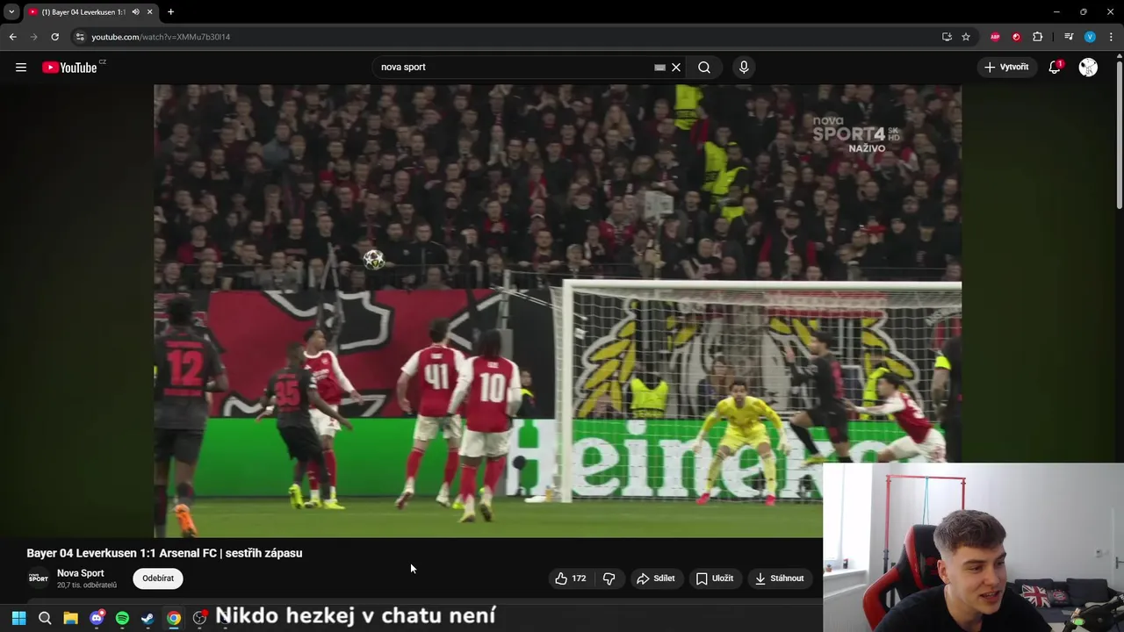This screenshot has height=632, width=1124.
Task: Open the YouTube notifications bell
Action: [1055, 68]
